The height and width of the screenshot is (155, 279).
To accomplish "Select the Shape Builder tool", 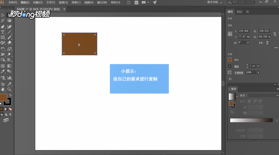I will click(x=3, y=60).
